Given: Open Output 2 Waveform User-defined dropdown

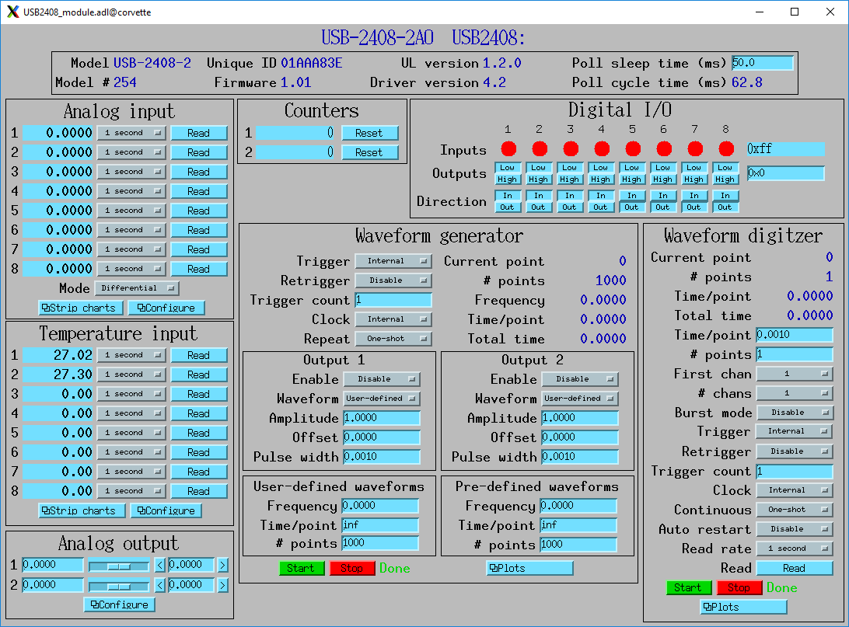Looking at the screenshot, I should pos(580,398).
